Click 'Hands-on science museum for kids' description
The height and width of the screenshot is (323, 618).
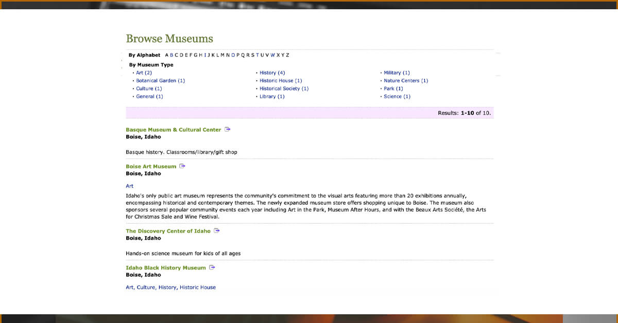183,254
